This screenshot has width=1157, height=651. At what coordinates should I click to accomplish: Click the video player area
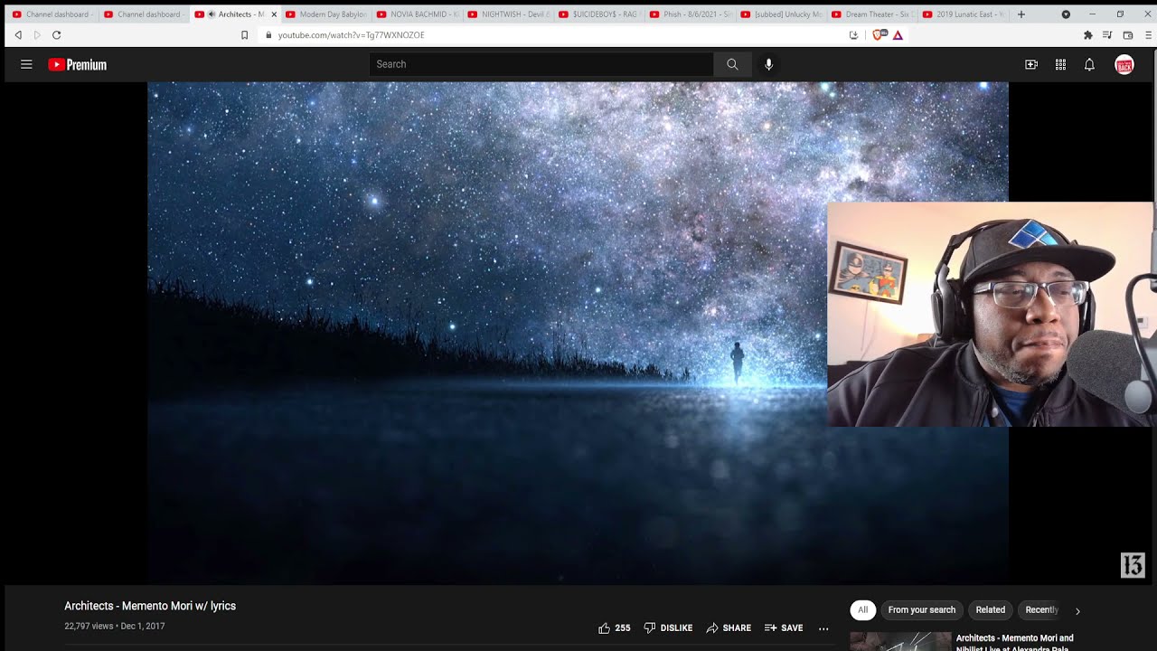[578, 333]
